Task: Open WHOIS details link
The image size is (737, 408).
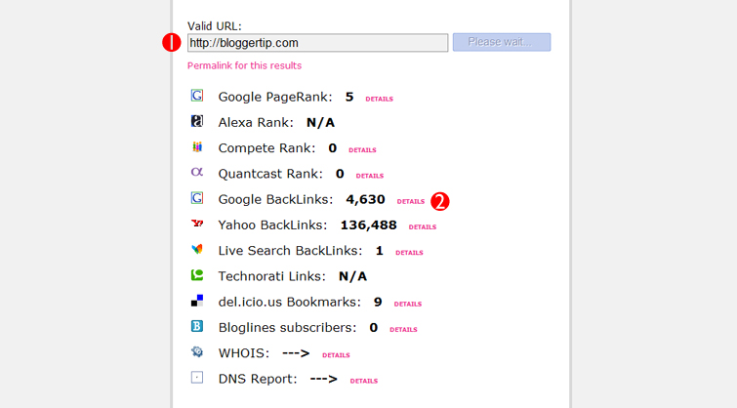Action: (x=336, y=355)
